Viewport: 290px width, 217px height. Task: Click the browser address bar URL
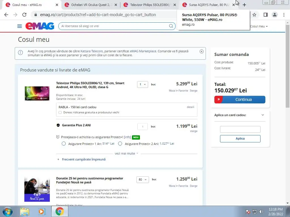(98, 15)
